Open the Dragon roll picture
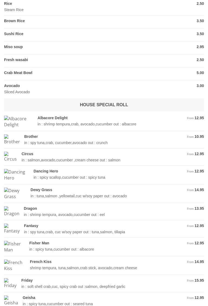 point(12,211)
